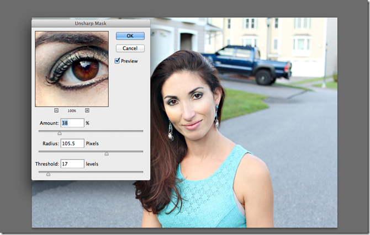Click the Unsharp Mask title bar
This screenshot has width=370, height=235.
point(91,23)
